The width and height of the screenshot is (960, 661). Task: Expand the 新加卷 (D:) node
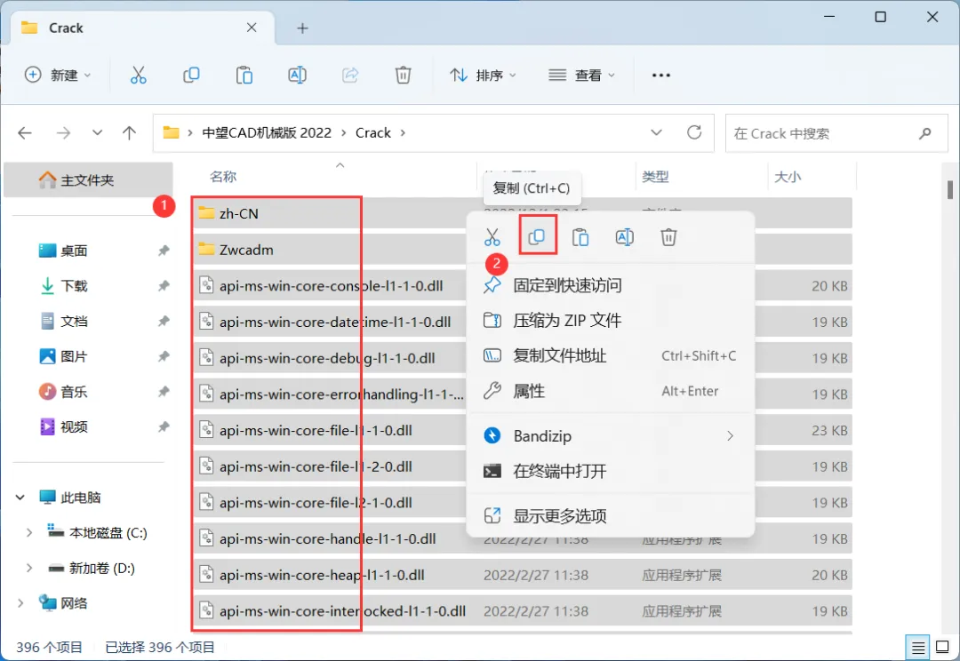(28, 569)
